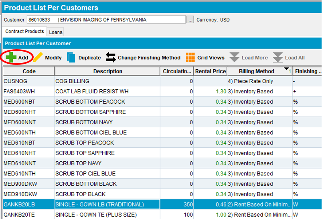Click the Load More down-arrow icon
This screenshot has height=219, width=322.
(235, 58)
